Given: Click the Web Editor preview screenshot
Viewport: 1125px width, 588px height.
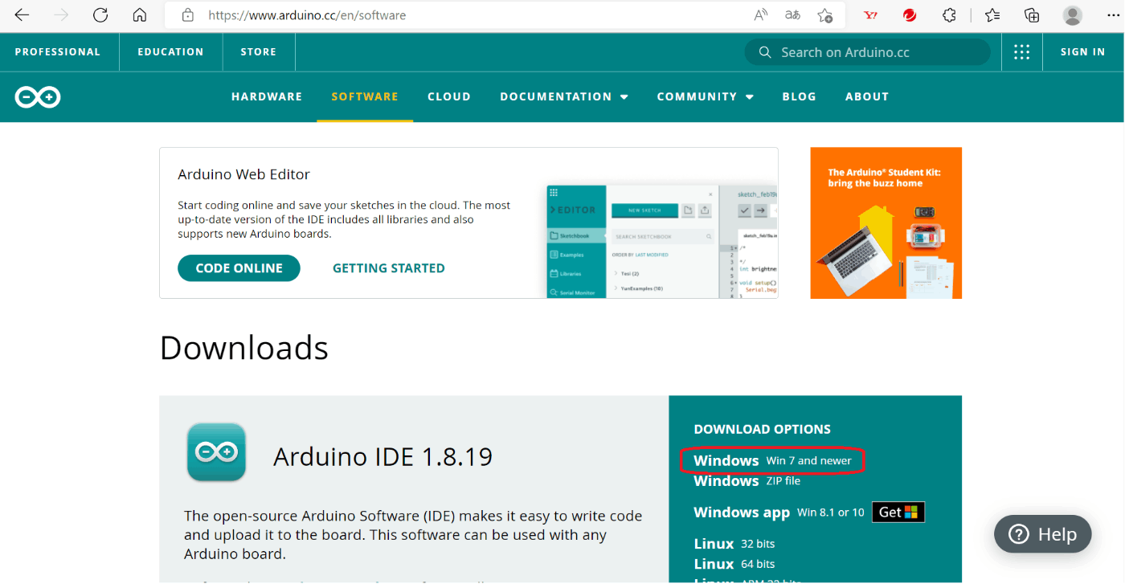Looking at the screenshot, I should [662, 241].
